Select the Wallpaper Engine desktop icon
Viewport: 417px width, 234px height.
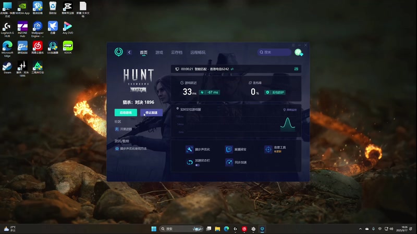(x=38, y=29)
